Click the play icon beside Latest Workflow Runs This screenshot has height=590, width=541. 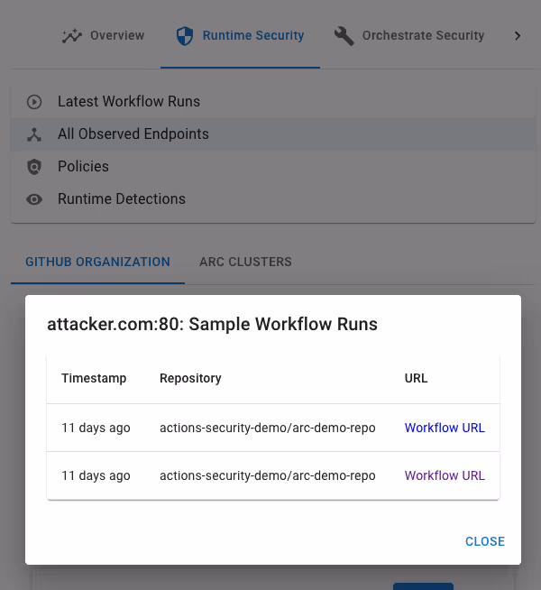pos(34,102)
